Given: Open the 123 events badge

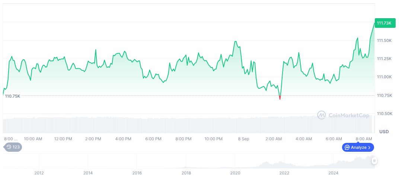Looking at the screenshot, I should point(13,147).
